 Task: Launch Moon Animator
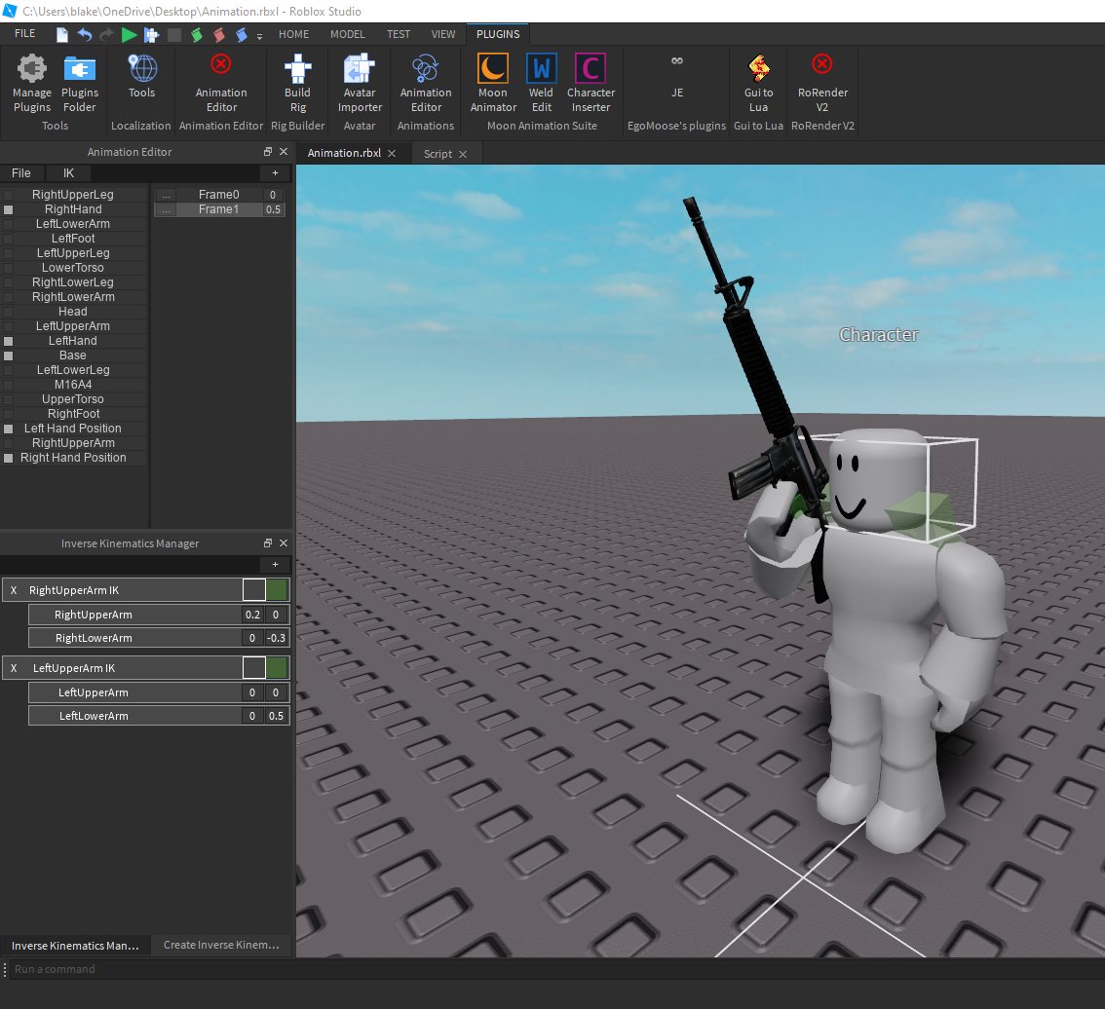493,83
